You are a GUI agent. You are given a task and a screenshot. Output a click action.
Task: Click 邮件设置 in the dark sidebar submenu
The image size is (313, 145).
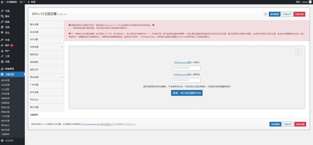pos(6,121)
